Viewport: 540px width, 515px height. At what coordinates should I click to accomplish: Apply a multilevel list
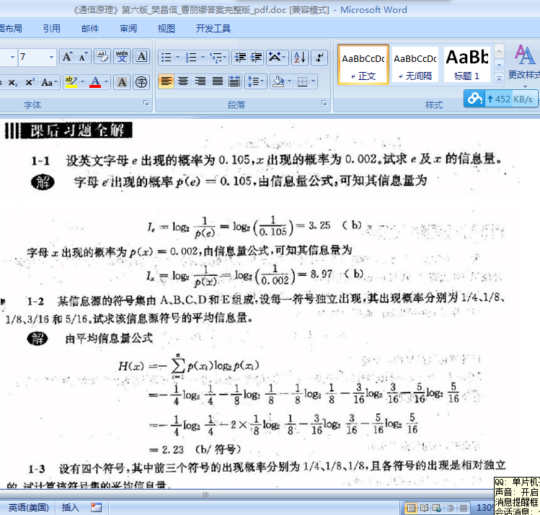click(x=218, y=57)
